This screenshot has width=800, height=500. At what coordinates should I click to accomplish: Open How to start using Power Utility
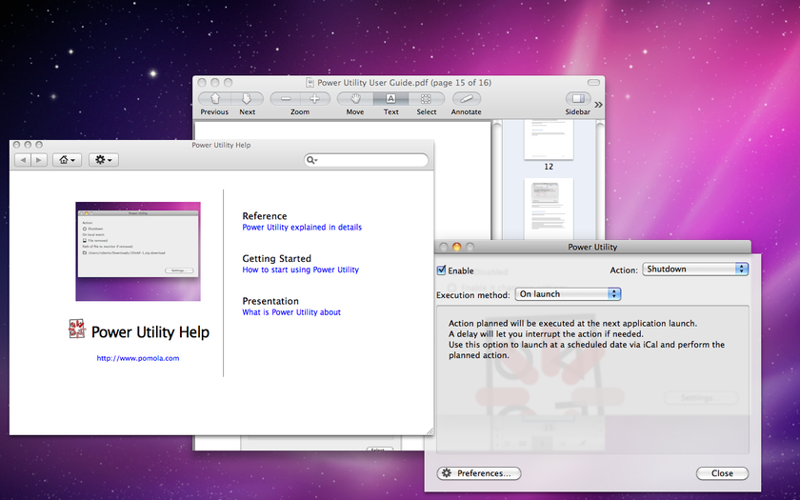click(x=301, y=270)
